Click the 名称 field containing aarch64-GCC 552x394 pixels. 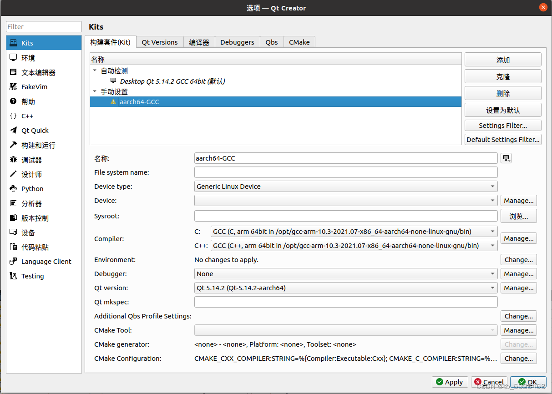point(346,158)
